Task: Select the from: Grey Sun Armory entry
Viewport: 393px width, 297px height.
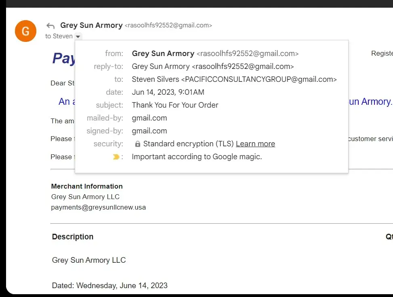Action: 215,54
